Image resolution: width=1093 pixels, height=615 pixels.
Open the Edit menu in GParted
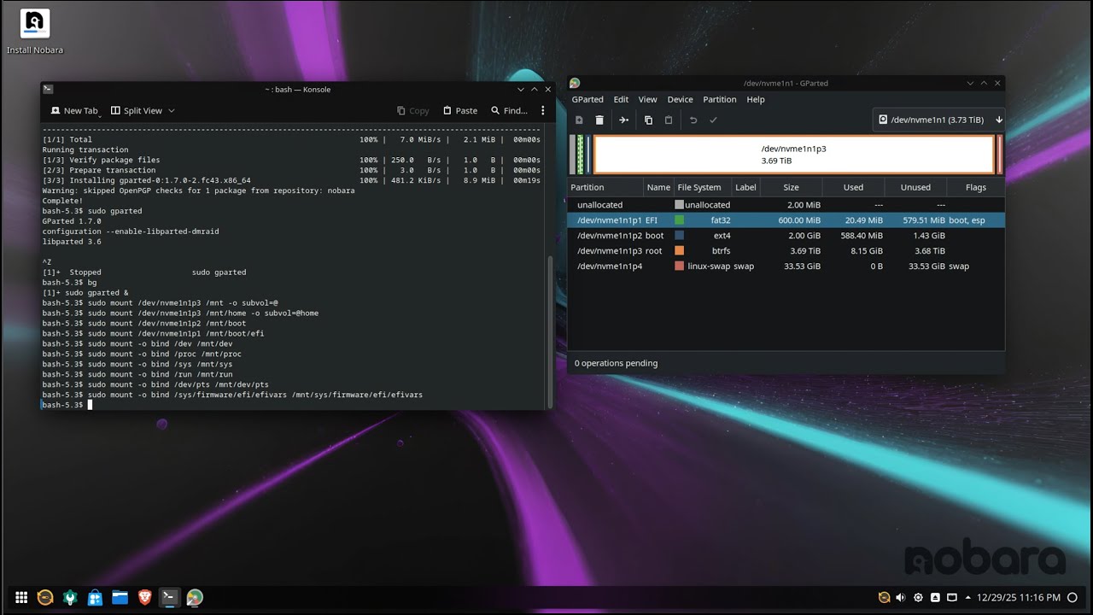click(621, 100)
